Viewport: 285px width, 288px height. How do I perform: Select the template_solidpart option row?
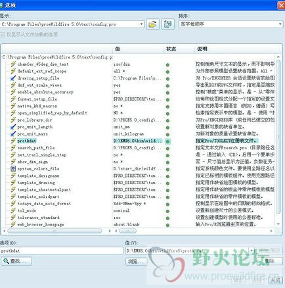pos(138,197)
